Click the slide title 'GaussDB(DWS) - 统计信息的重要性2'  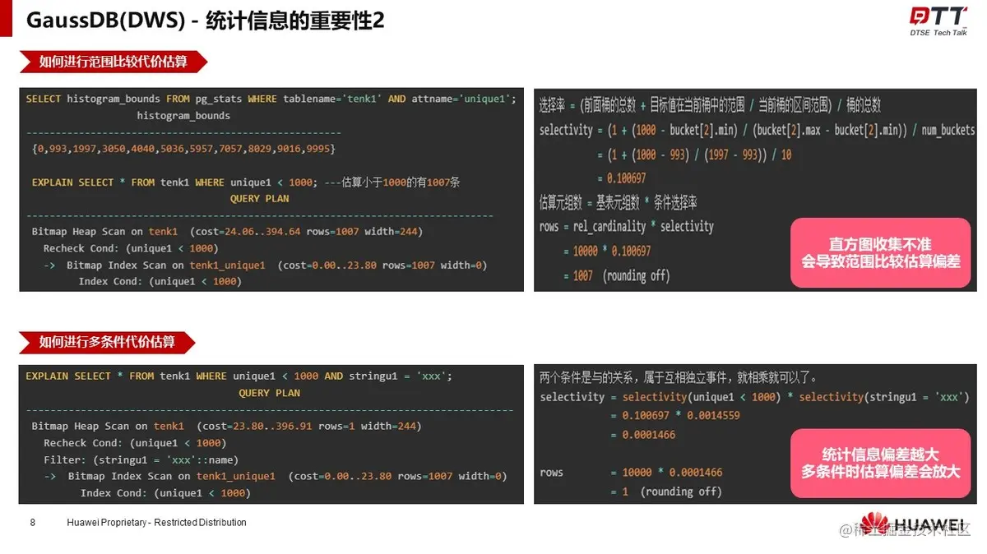206,20
